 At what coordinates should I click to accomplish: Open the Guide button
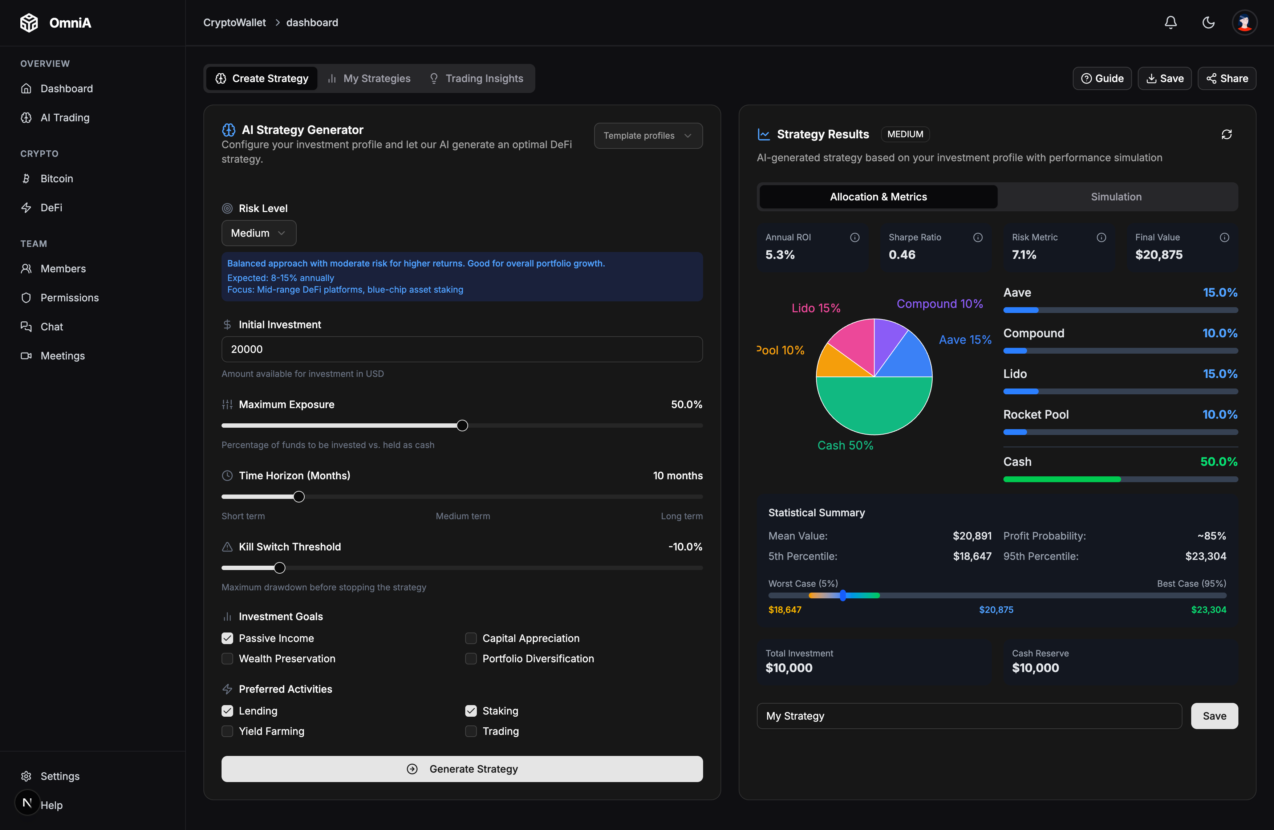pos(1101,78)
